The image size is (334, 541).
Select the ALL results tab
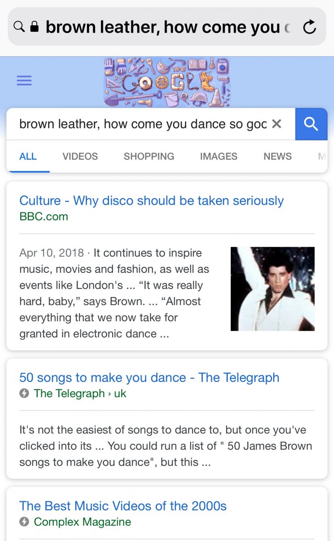[x=28, y=156]
